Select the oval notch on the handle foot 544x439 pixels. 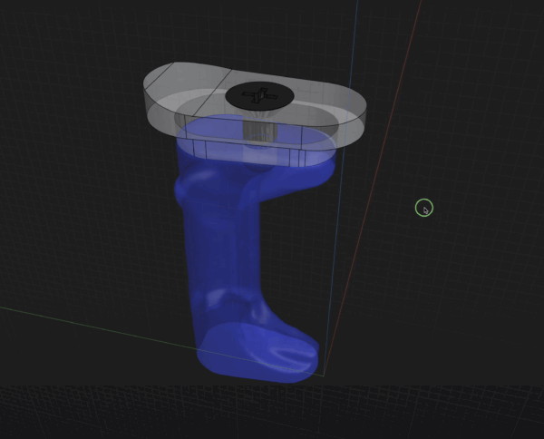coord(290,347)
